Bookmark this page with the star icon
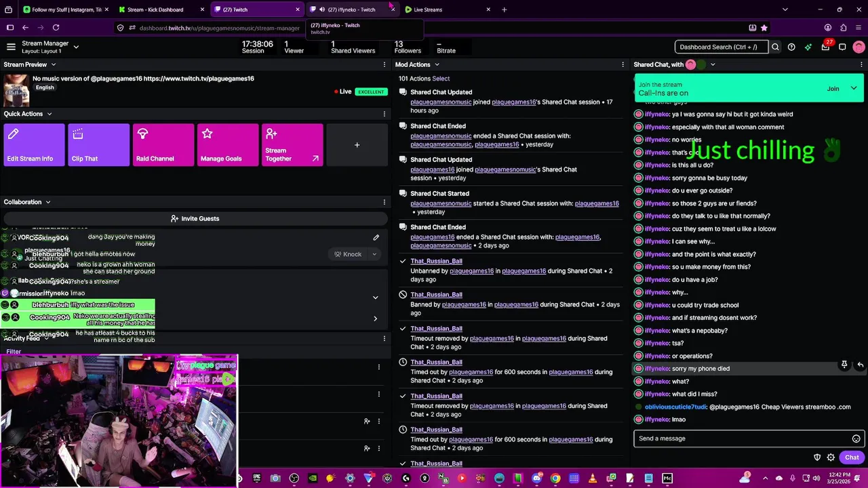 click(764, 28)
